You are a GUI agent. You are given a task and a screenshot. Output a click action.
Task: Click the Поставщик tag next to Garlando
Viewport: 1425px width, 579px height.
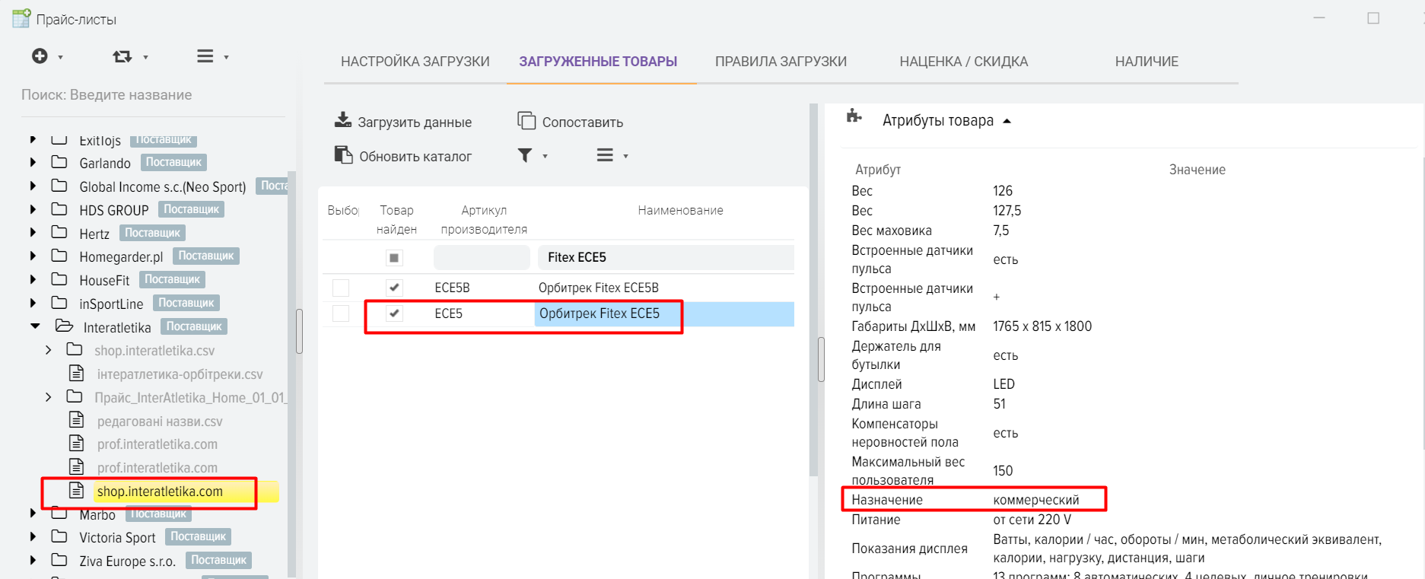pos(173,162)
